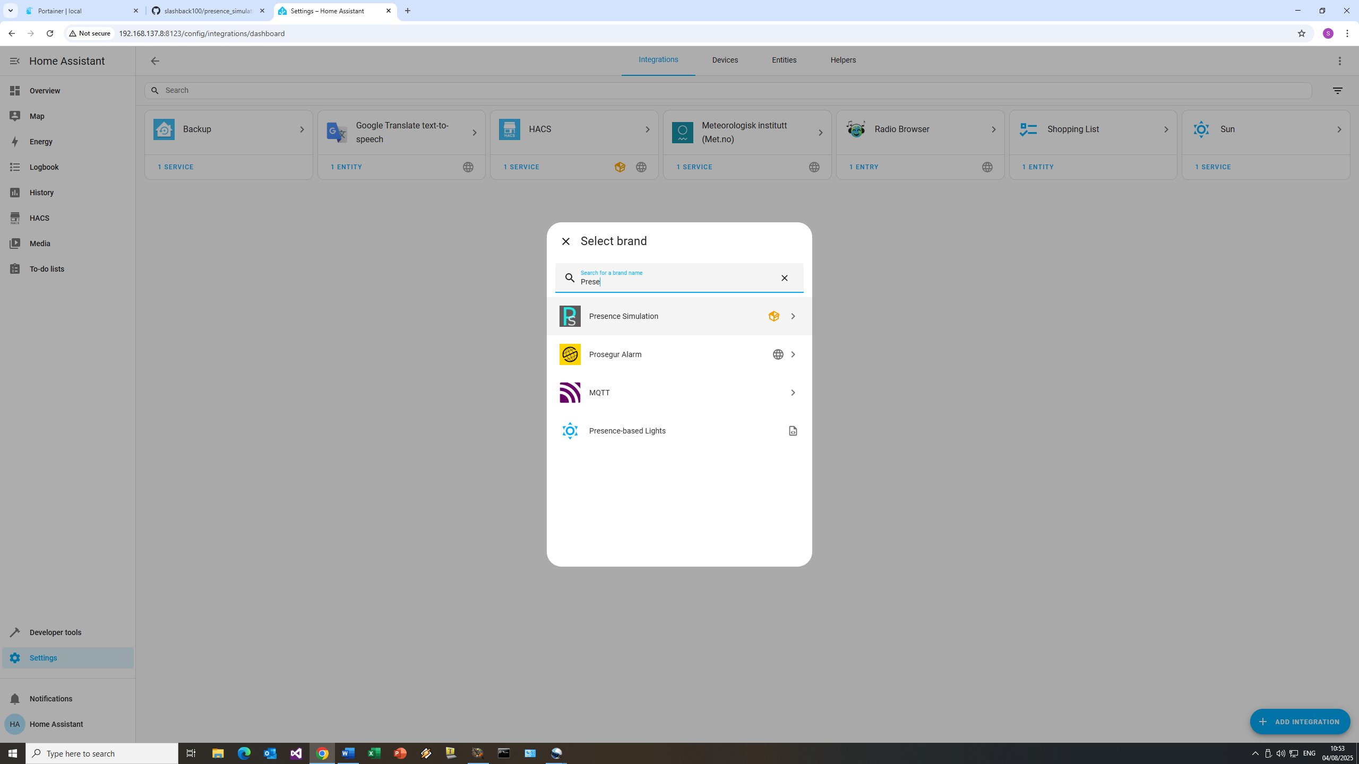Open Prosegur Alarm via its chevron
This screenshot has width=1359, height=764.
(793, 354)
